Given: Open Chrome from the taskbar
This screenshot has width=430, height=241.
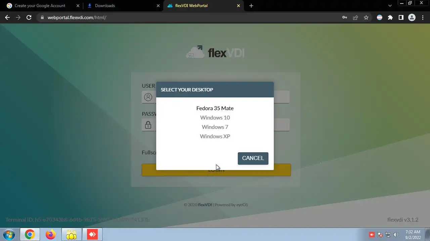Looking at the screenshot, I should pos(30,235).
